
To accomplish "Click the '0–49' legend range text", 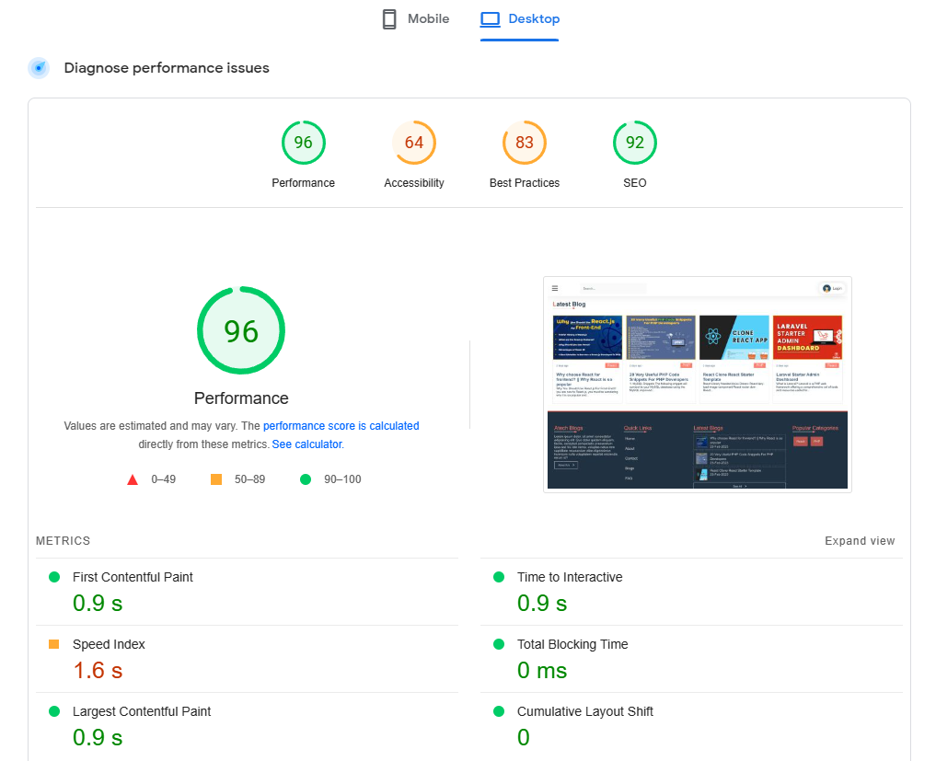I will [x=164, y=479].
